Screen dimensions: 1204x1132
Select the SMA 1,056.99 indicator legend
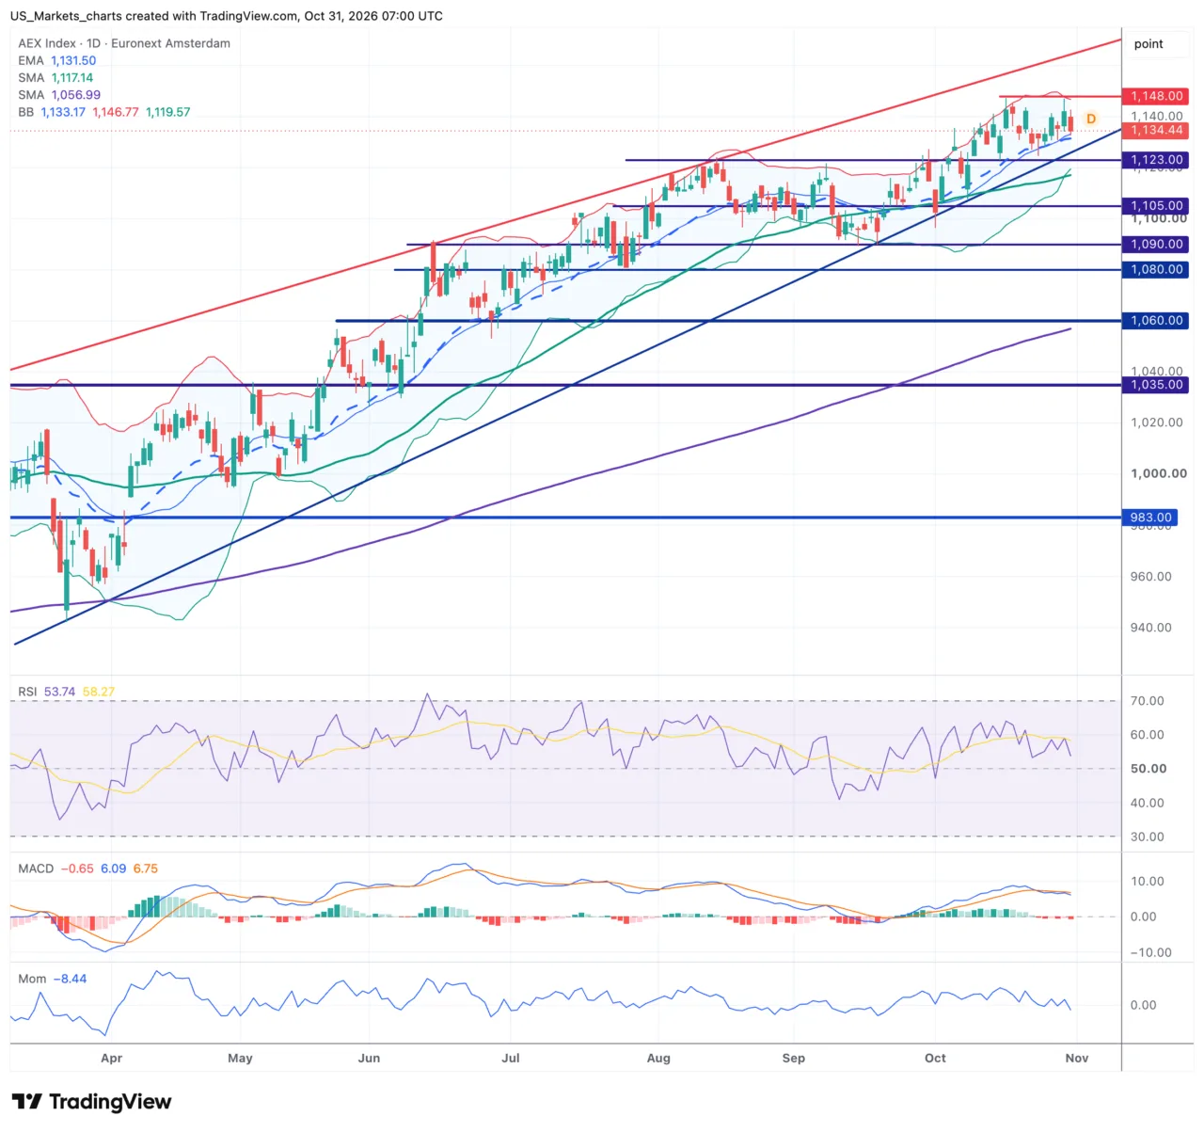click(59, 95)
